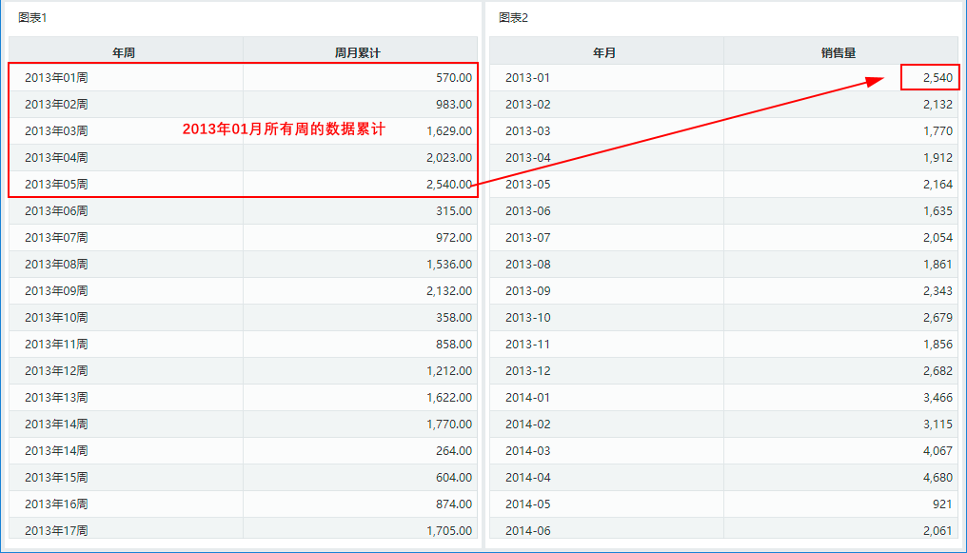Click the 1,856 sales value
Viewport: 967px width, 553px height.
tap(937, 344)
